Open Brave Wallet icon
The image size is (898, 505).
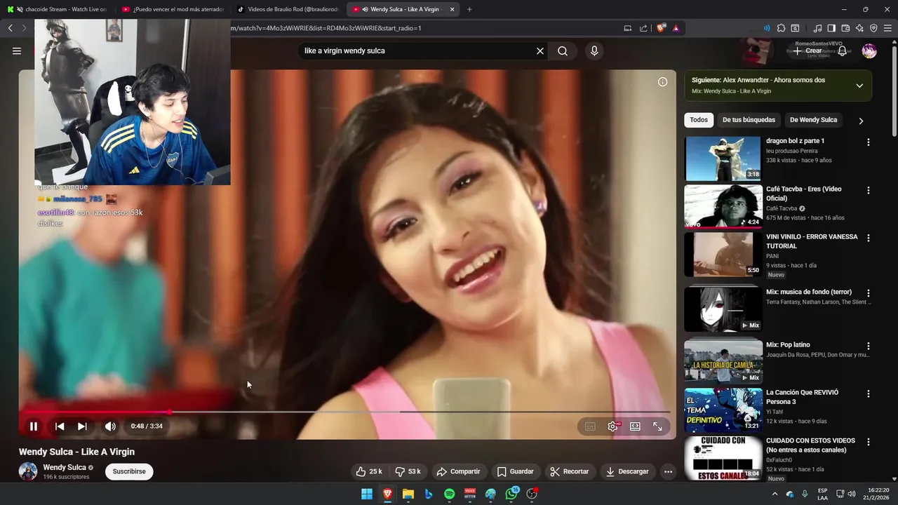[845, 28]
